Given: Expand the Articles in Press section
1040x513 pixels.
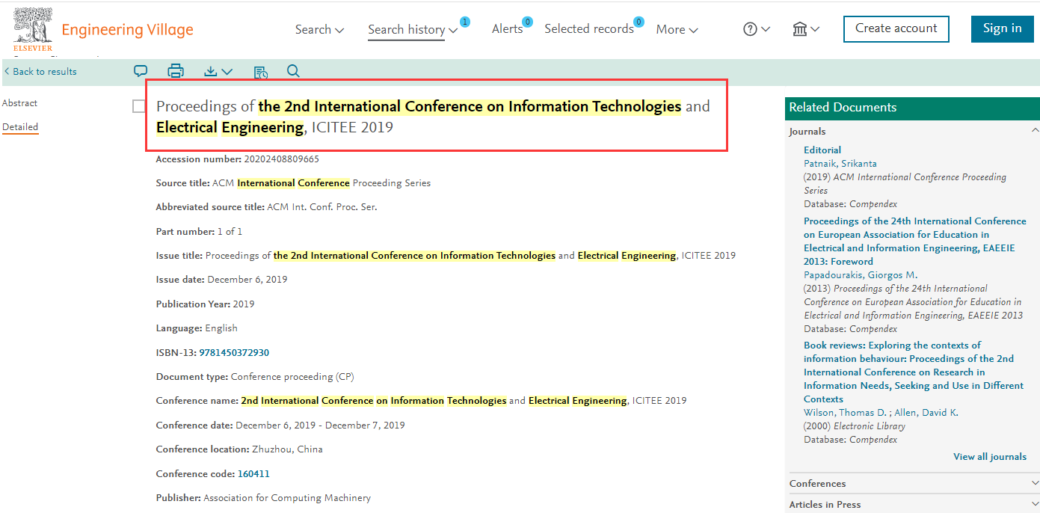Looking at the screenshot, I should [1035, 505].
